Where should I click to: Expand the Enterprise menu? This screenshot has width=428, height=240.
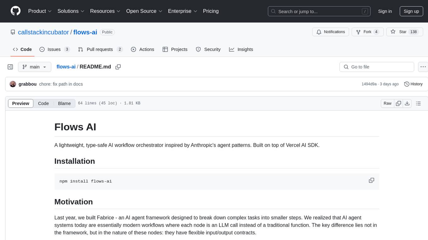(183, 11)
